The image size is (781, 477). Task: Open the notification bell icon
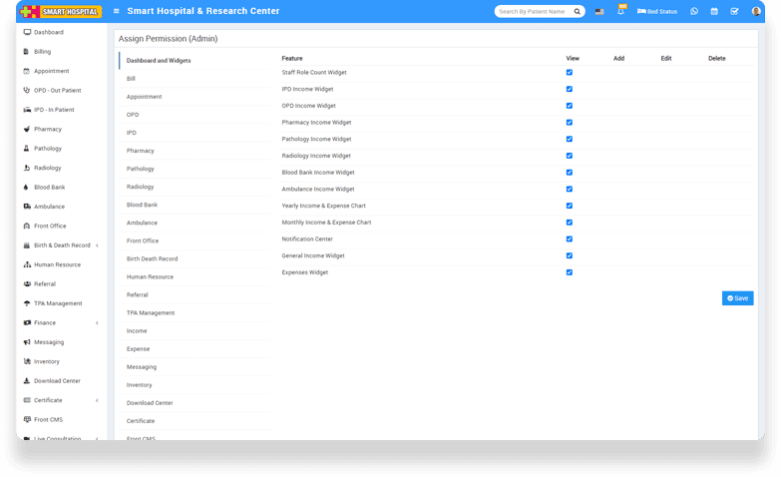coord(620,11)
